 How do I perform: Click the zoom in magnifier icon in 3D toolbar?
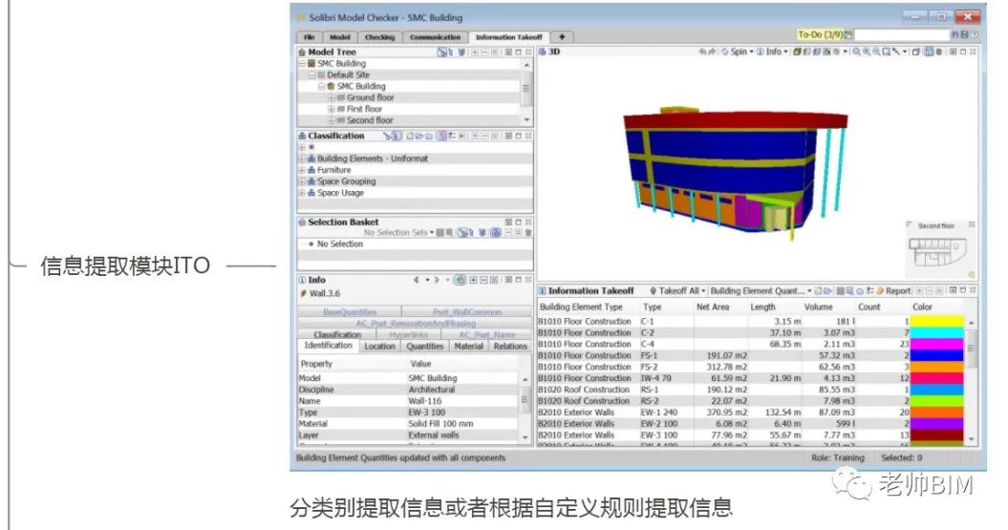867,52
